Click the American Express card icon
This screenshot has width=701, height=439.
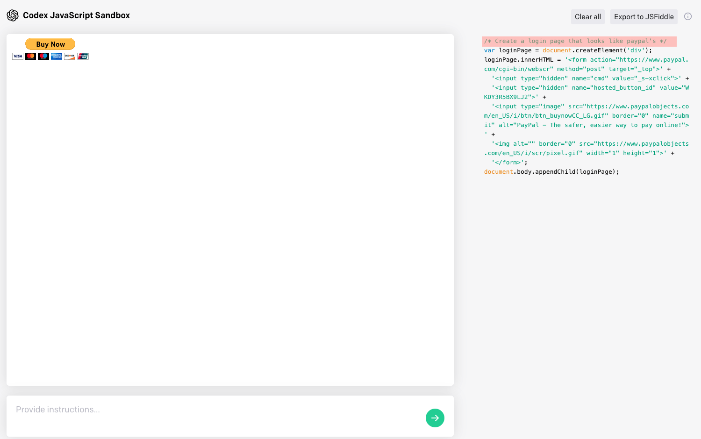57,57
